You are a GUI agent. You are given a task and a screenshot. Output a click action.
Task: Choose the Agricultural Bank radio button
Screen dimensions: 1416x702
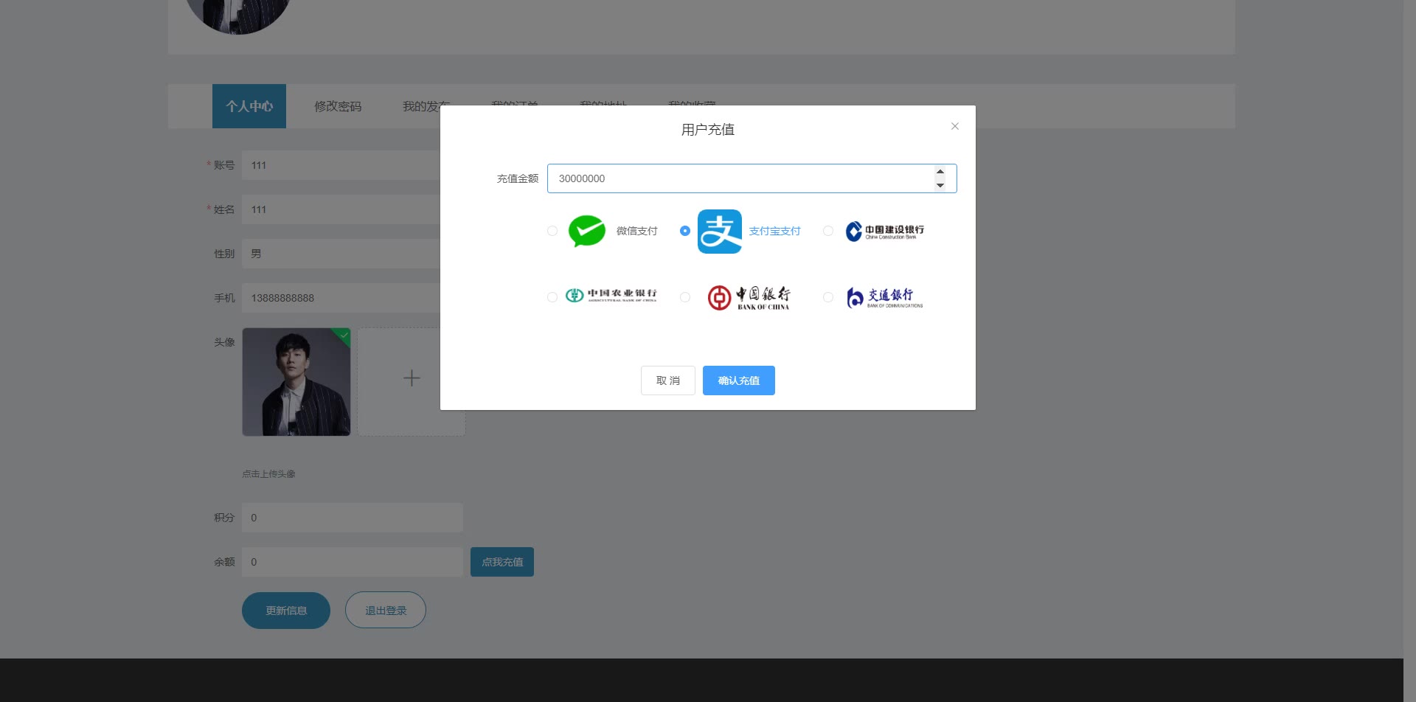pos(552,297)
